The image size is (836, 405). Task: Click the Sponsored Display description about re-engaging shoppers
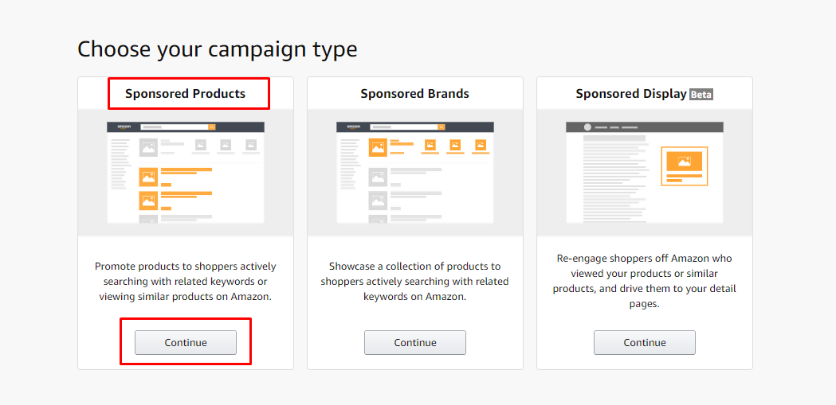pyautogui.click(x=645, y=282)
